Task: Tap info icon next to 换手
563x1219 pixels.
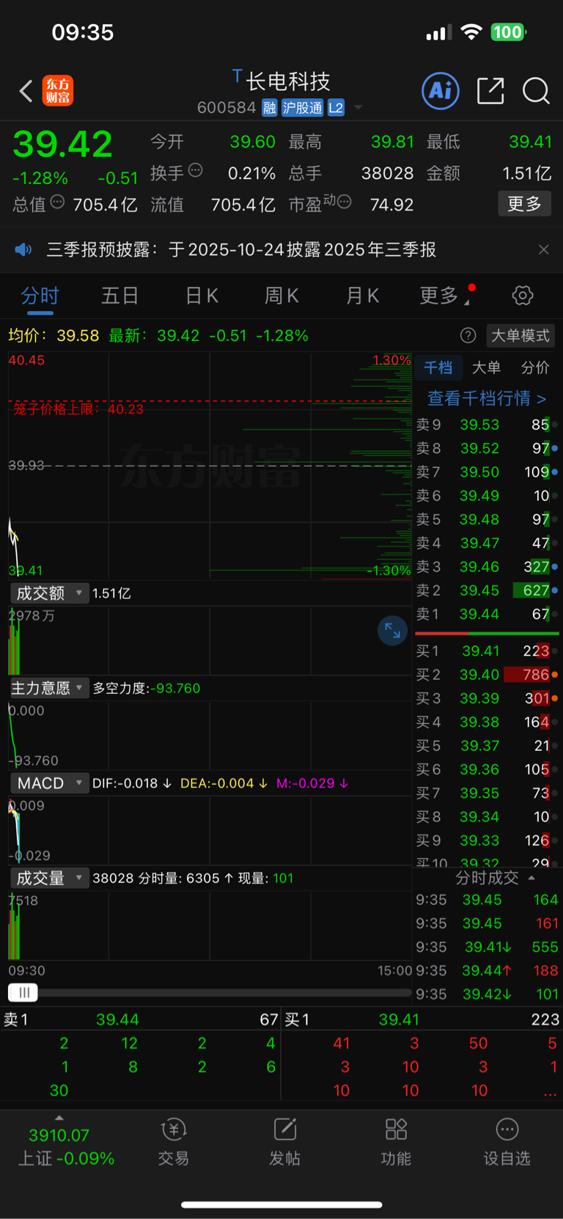Action: pyautogui.click(x=195, y=170)
